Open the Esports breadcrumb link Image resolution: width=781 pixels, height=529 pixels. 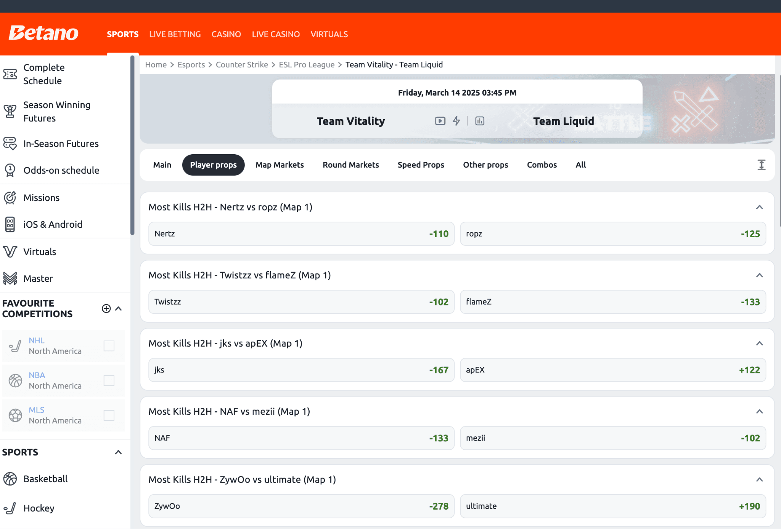191,64
